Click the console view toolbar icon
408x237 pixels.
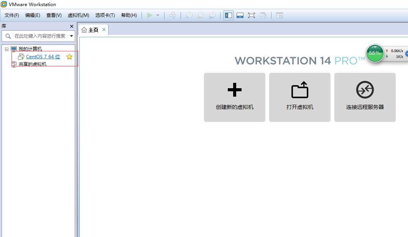[x=280, y=15]
